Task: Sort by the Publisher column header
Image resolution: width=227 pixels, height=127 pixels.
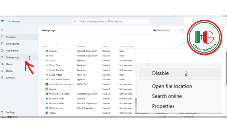Action: click(81, 46)
